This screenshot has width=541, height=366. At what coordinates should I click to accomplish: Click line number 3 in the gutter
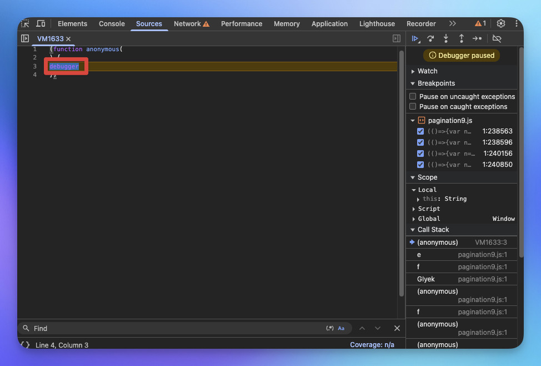click(34, 66)
